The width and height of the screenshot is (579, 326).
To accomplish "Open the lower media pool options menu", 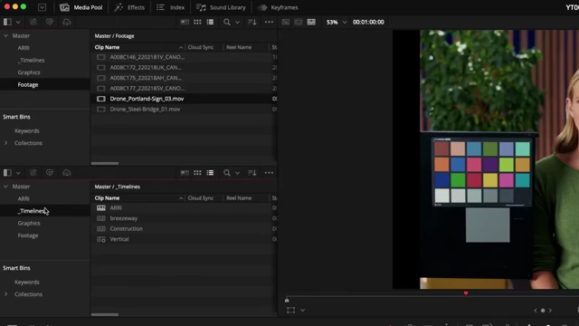I will (270, 173).
